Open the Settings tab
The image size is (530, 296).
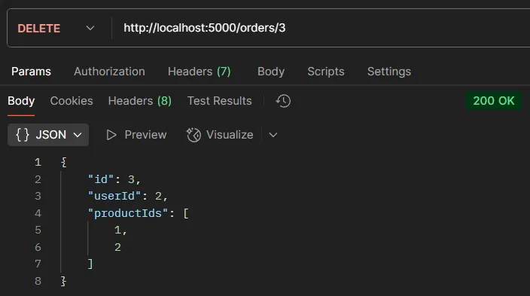389,72
